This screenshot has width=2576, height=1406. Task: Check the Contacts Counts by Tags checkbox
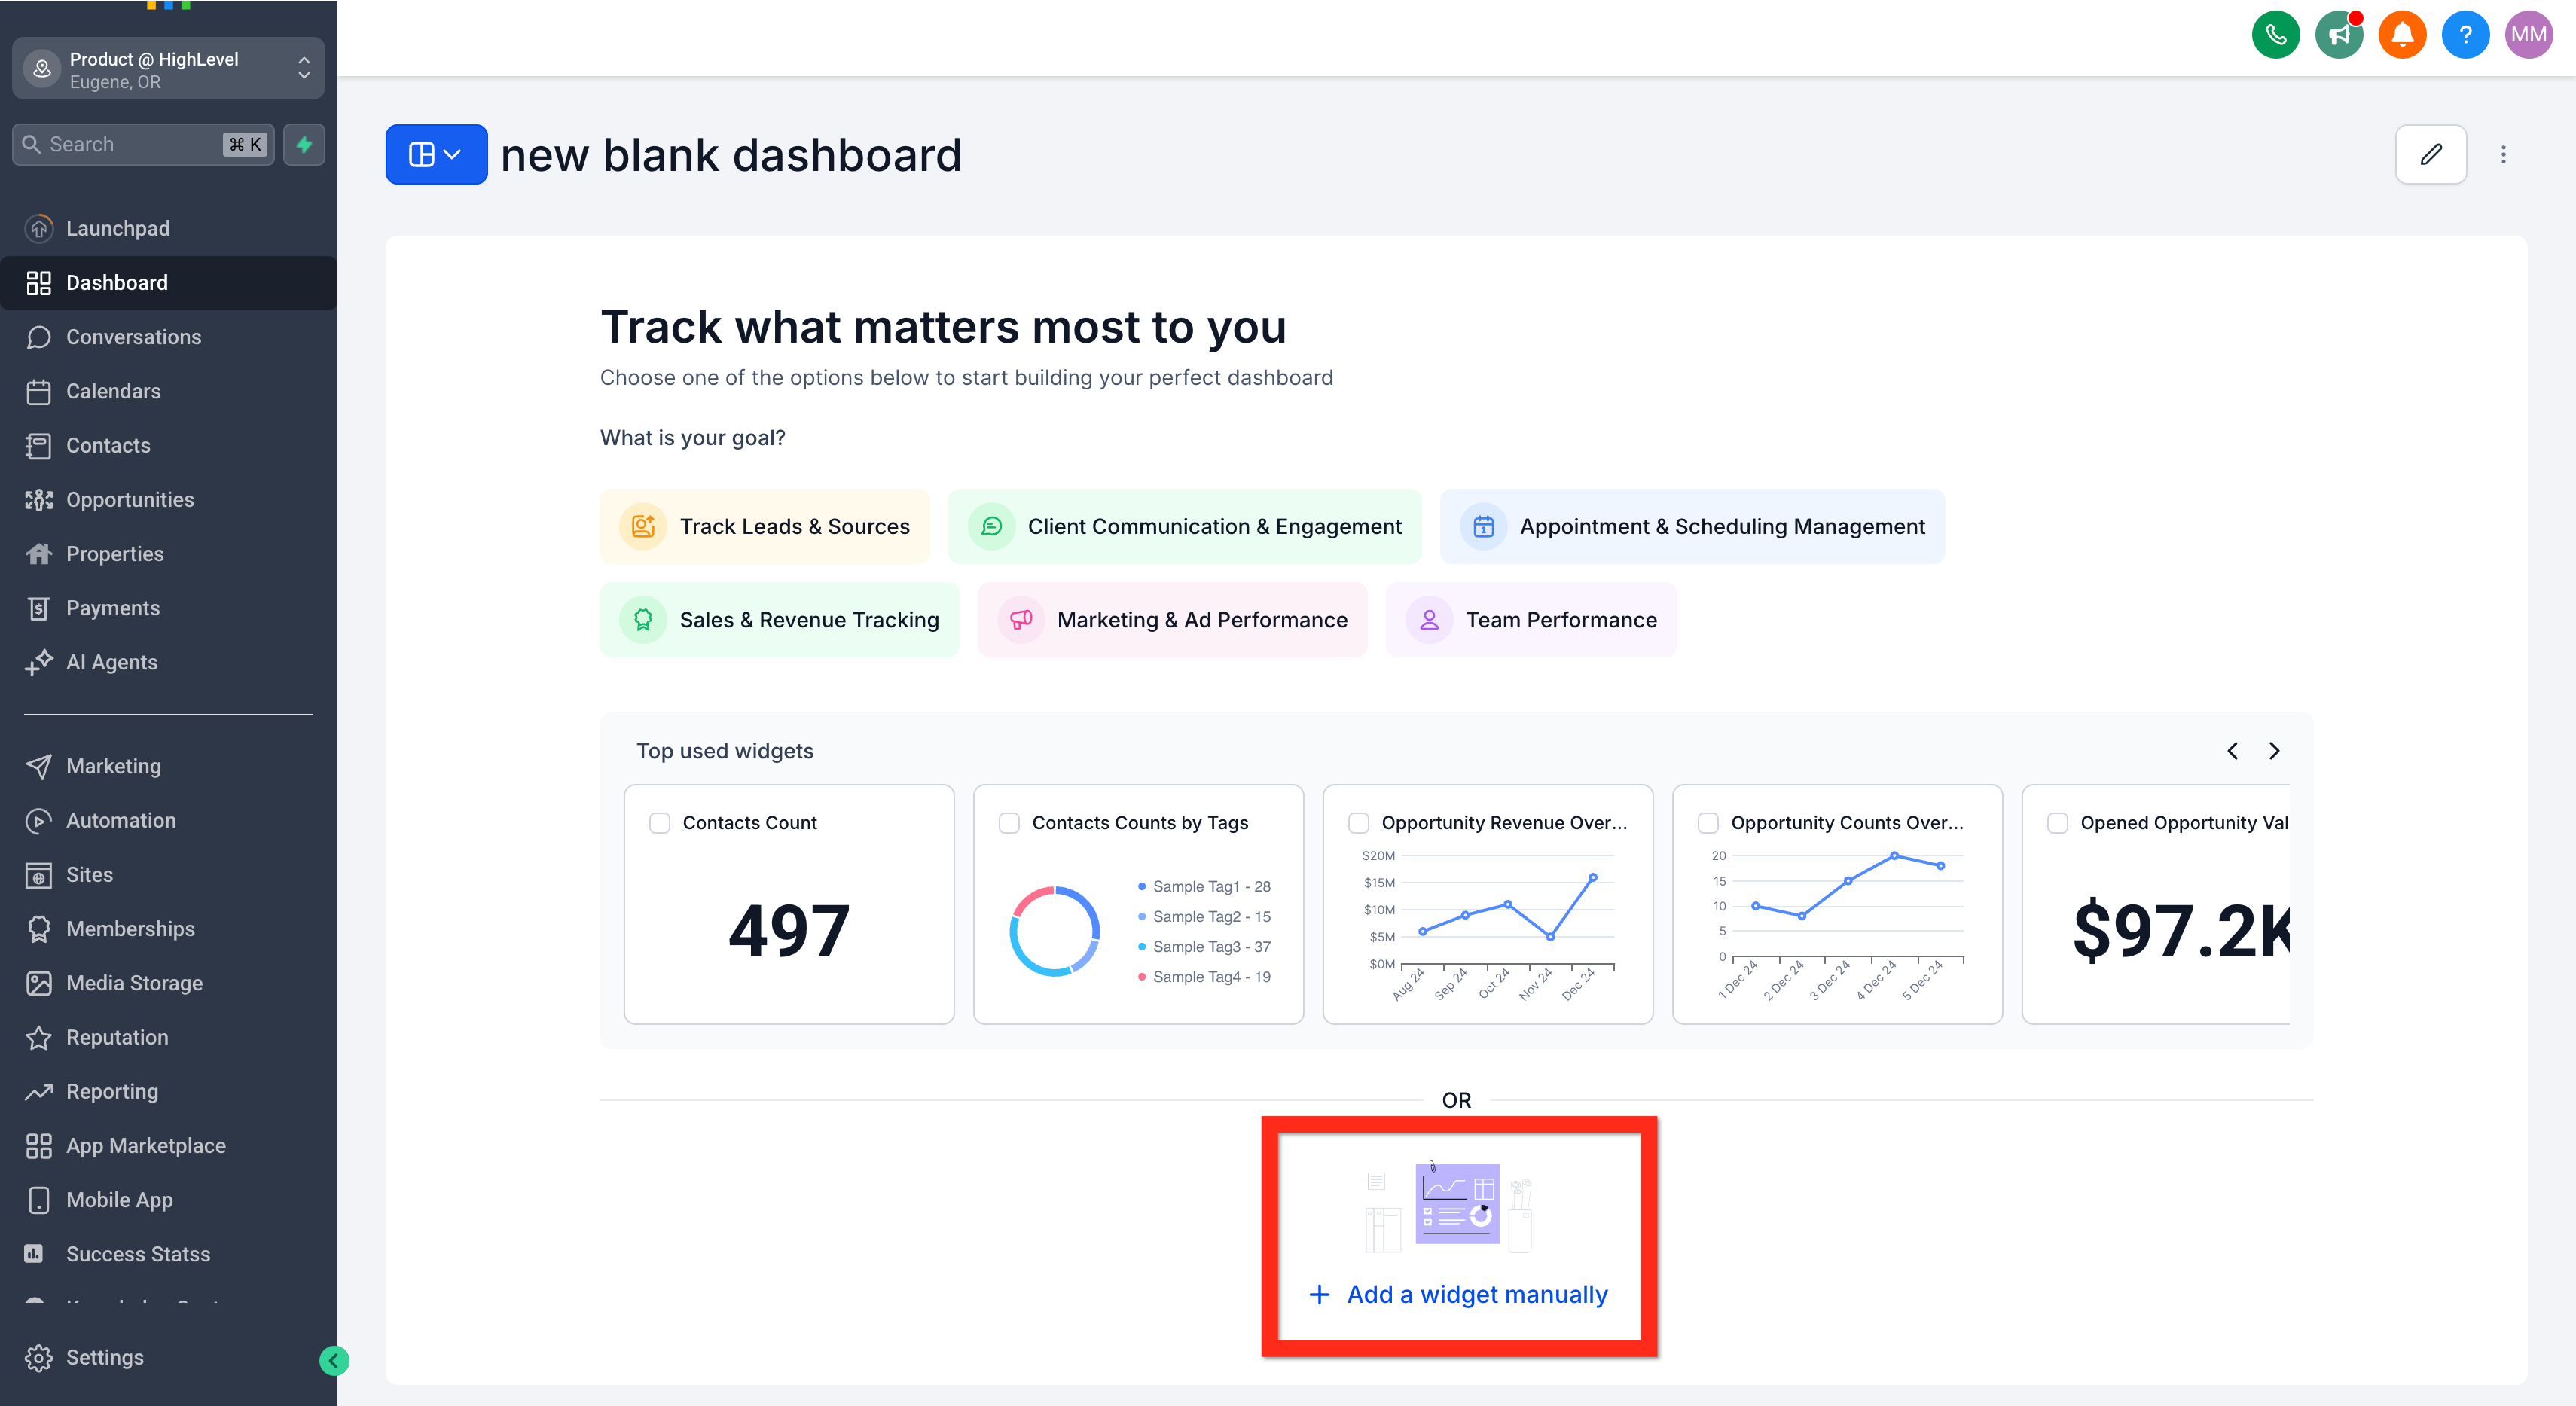click(1009, 823)
